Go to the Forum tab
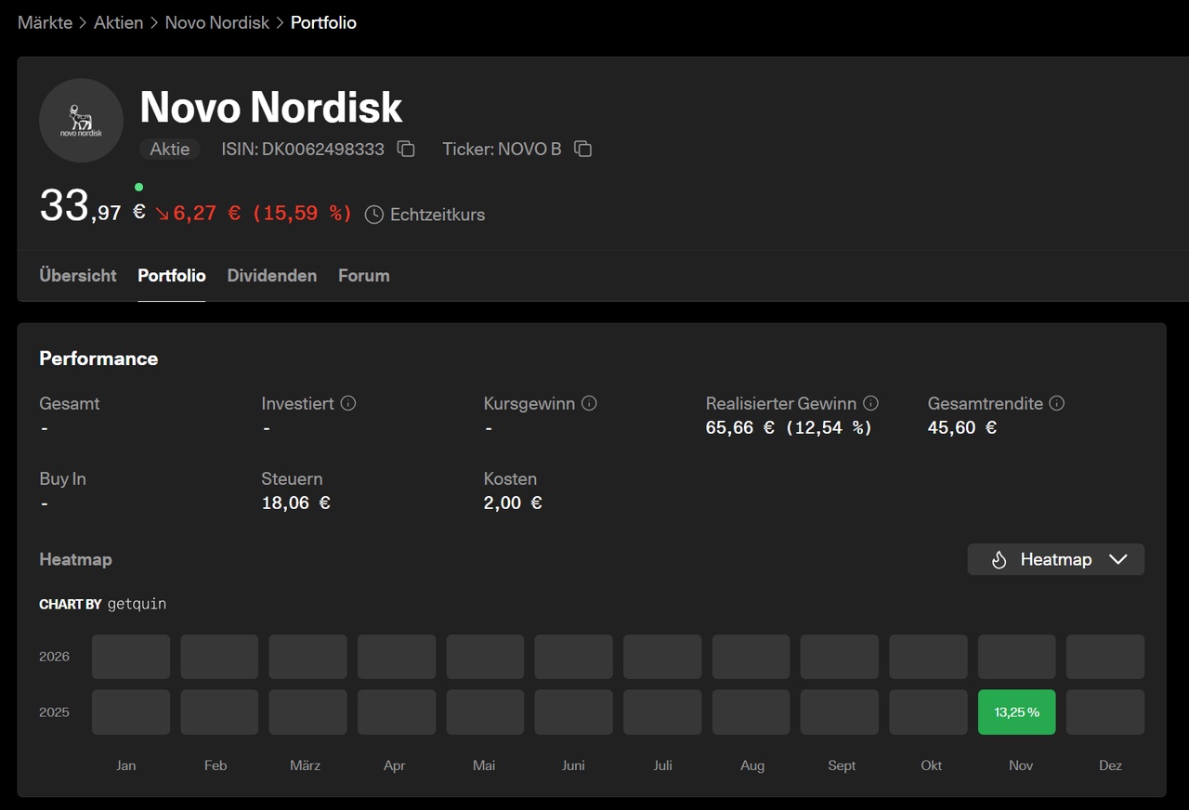Viewport: 1189px width, 810px height. 363,276
